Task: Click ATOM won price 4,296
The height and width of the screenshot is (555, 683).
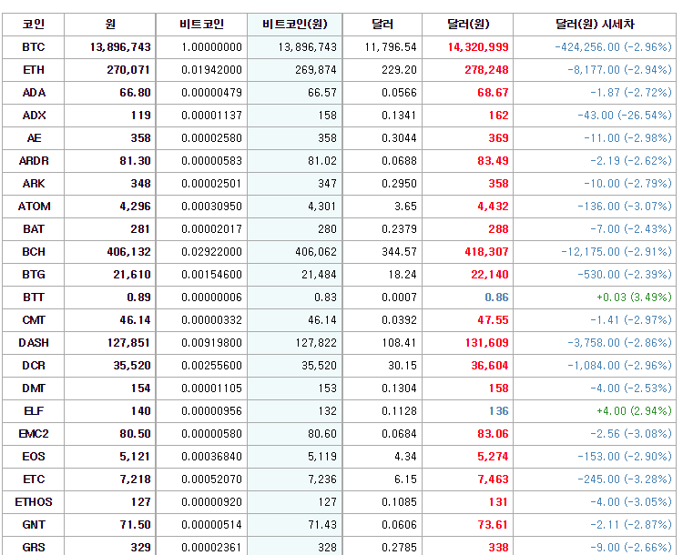Action: (x=135, y=207)
